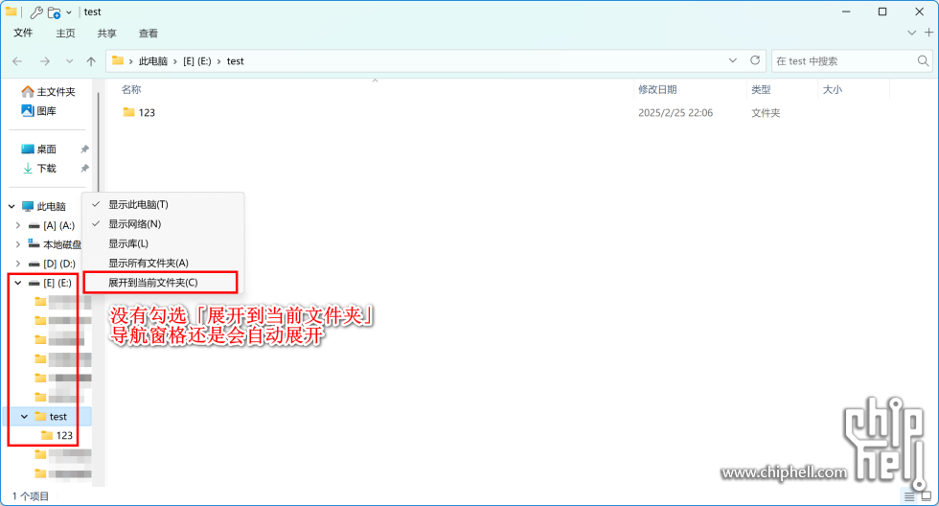Open 下载 in the navigation pane
The image size is (939, 506).
point(39,169)
